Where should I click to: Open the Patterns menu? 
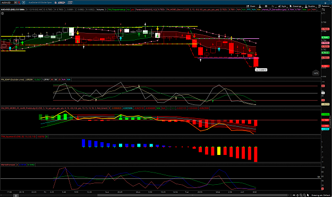point(324,6)
